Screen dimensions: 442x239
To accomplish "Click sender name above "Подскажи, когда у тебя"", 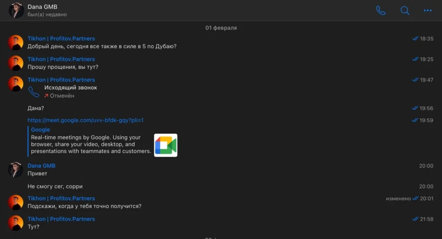I will coord(61,198).
